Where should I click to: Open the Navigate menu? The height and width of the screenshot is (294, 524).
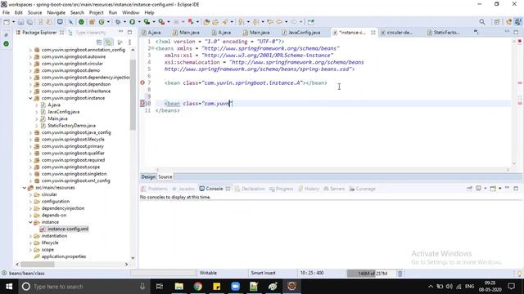56,12
